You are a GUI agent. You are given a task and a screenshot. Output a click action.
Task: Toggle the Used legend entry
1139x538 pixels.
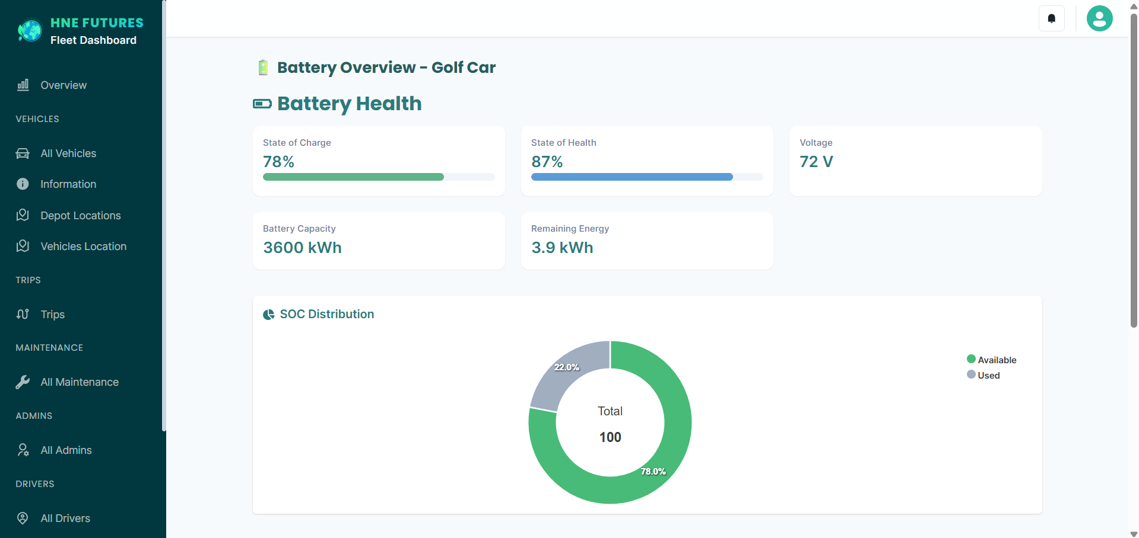point(983,374)
